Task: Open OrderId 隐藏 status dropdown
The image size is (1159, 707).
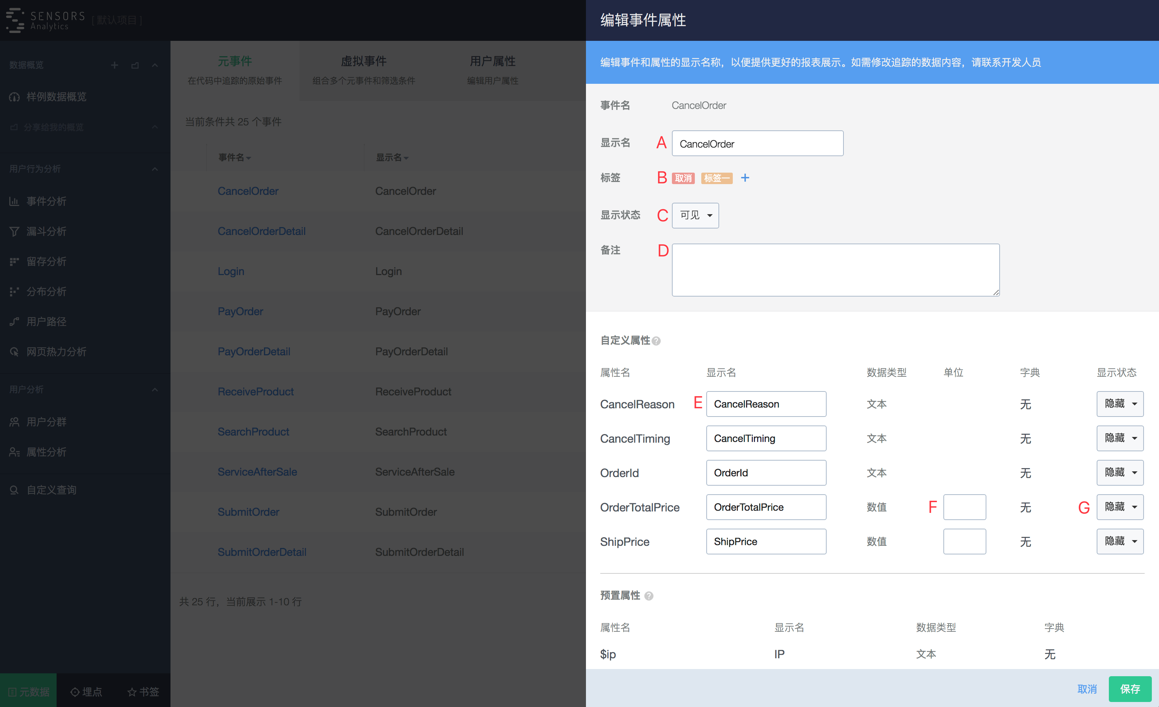Action: point(1120,473)
